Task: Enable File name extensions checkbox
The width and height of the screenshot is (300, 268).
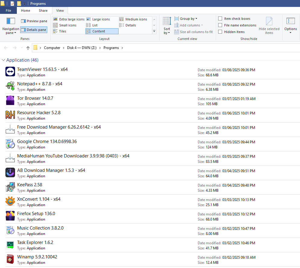Action: pos(220,25)
